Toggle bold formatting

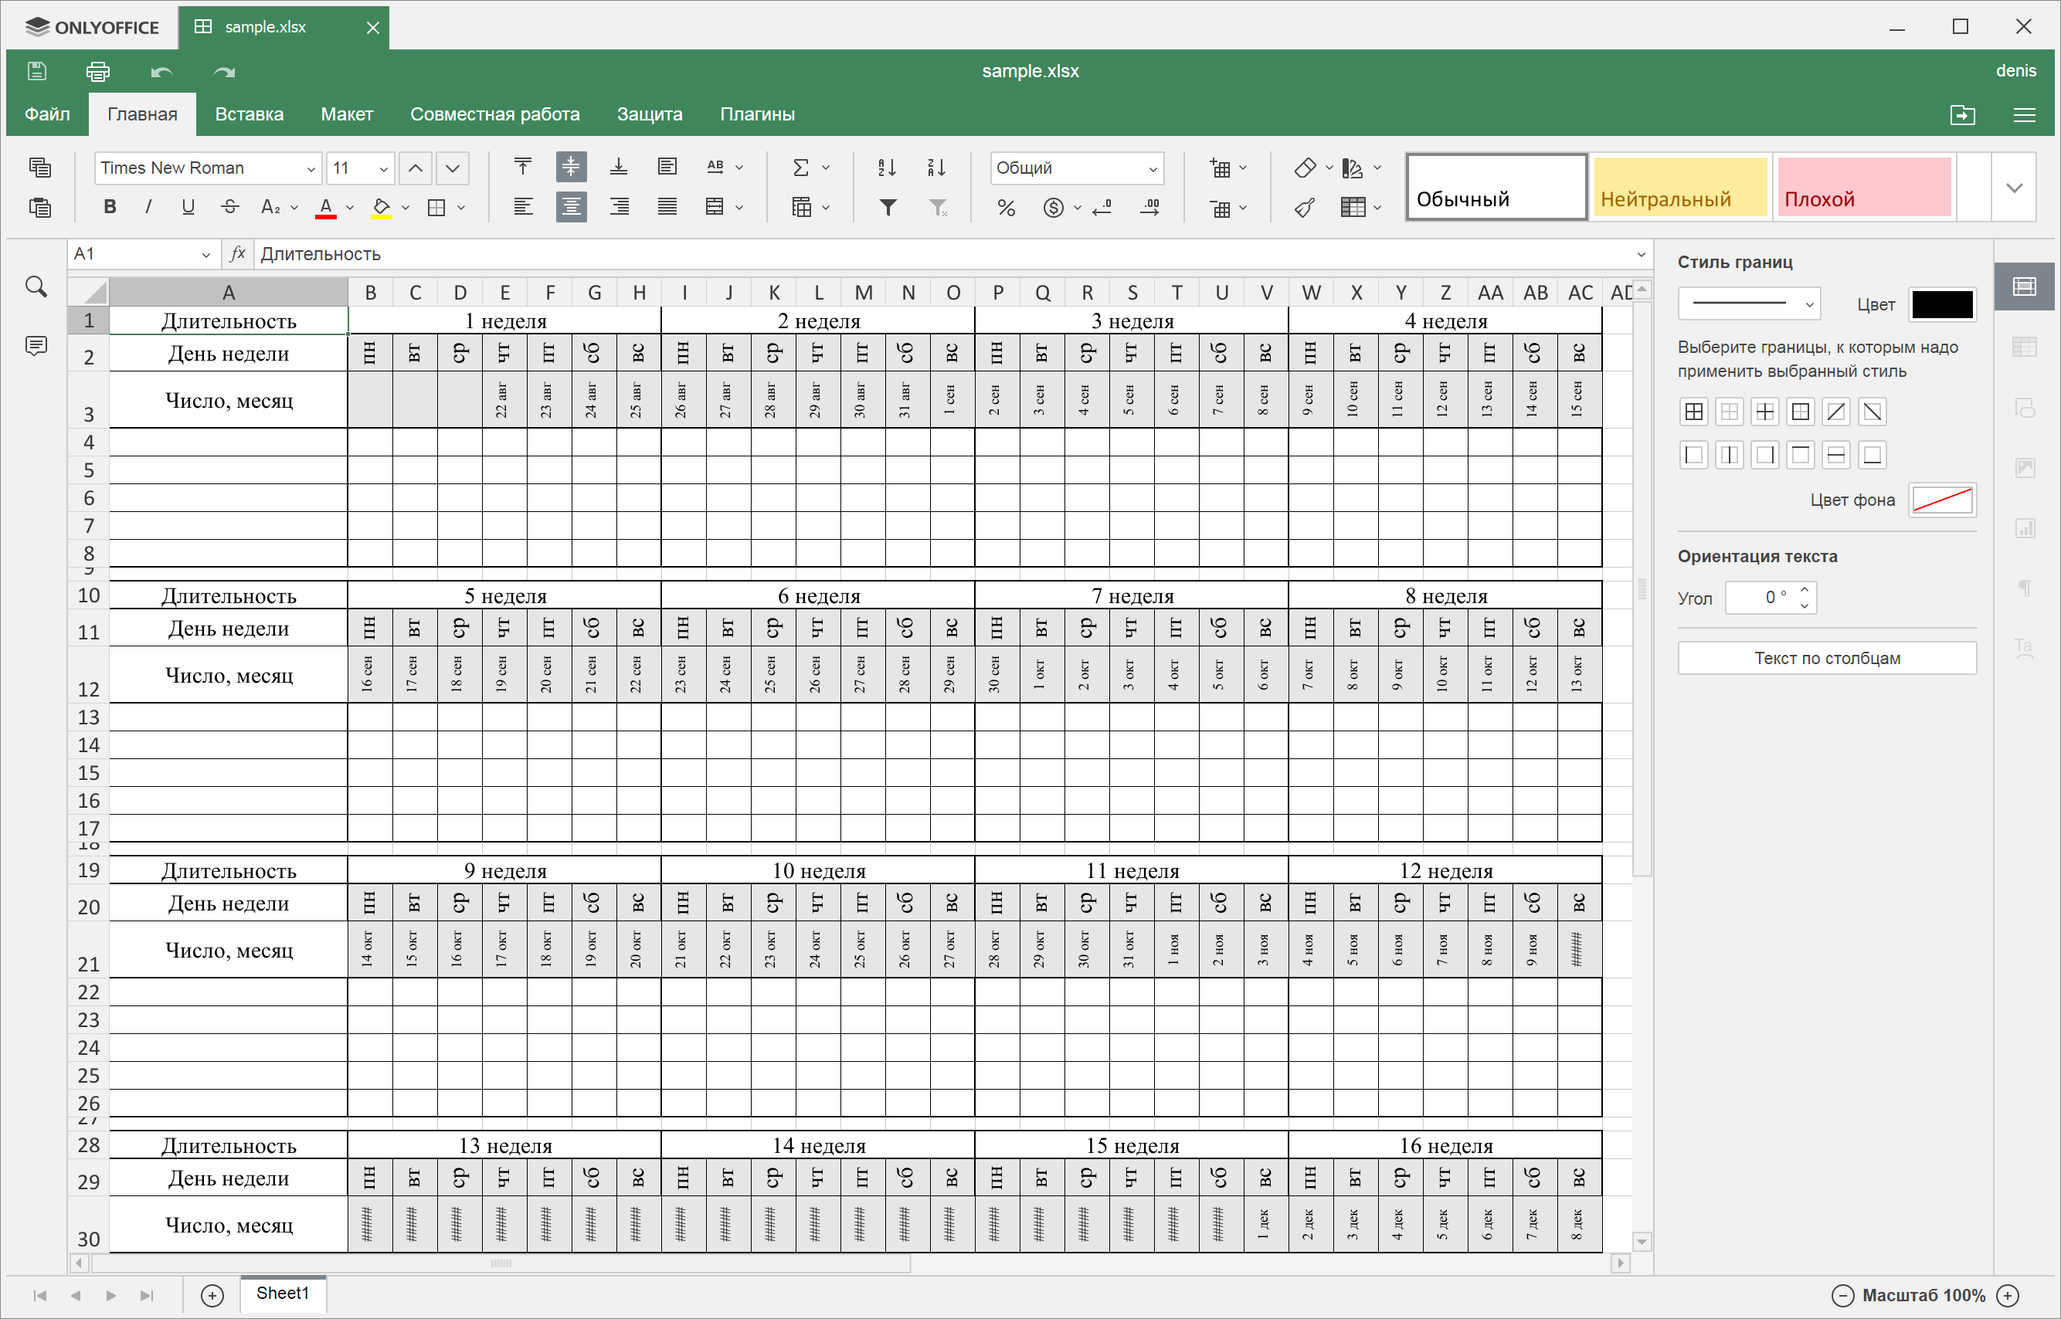point(110,207)
